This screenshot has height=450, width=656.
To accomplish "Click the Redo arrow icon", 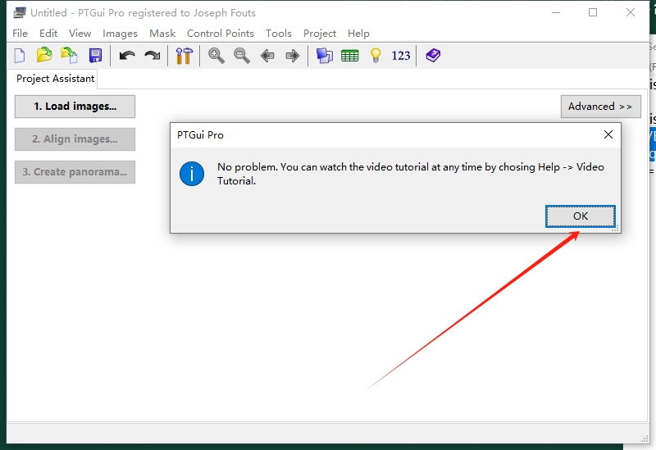I will [x=153, y=55].
